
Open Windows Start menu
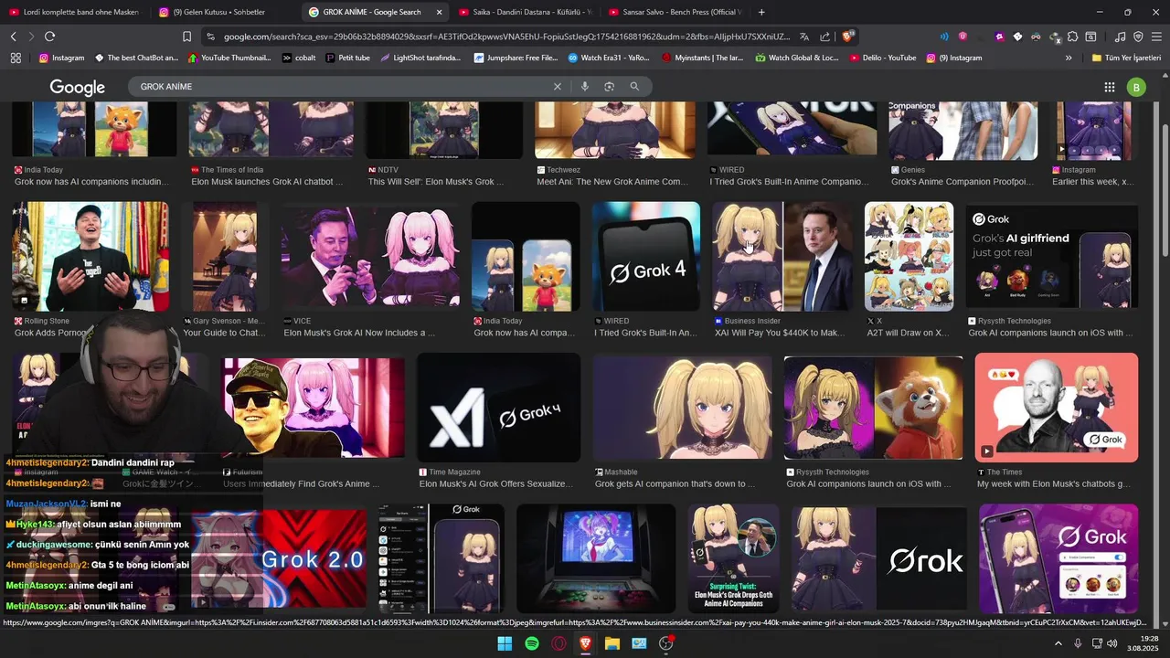[x=505, y=643]
